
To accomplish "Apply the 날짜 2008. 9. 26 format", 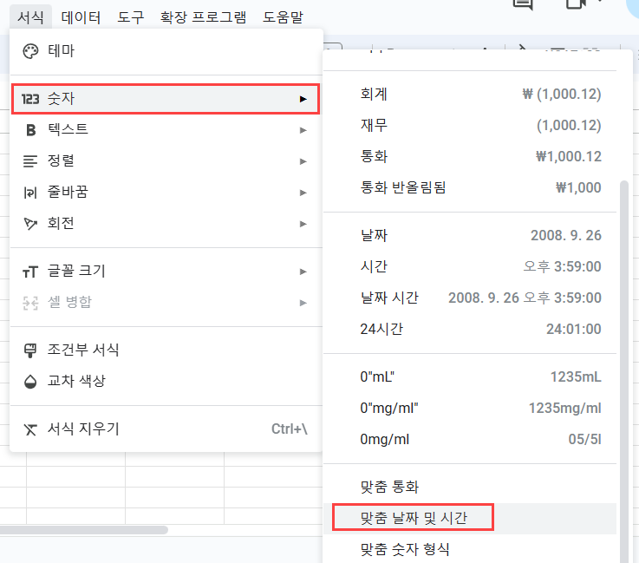I will [x=470, y=235].
